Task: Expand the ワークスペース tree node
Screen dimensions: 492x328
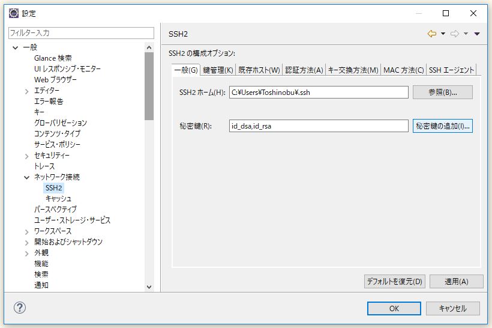Action: 26,232
